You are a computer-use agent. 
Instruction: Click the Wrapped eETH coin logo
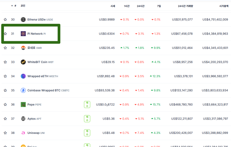[23, 76]
